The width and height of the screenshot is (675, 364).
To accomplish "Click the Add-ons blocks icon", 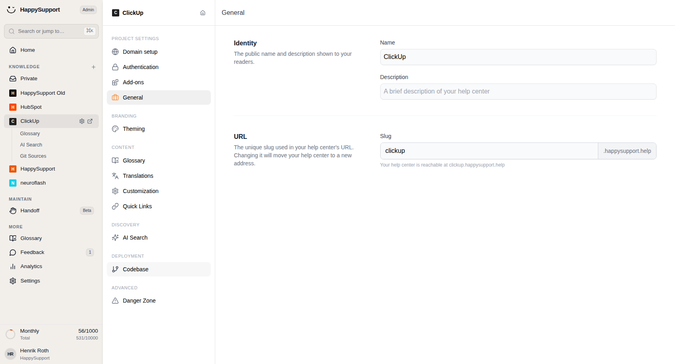I will 115,82.
